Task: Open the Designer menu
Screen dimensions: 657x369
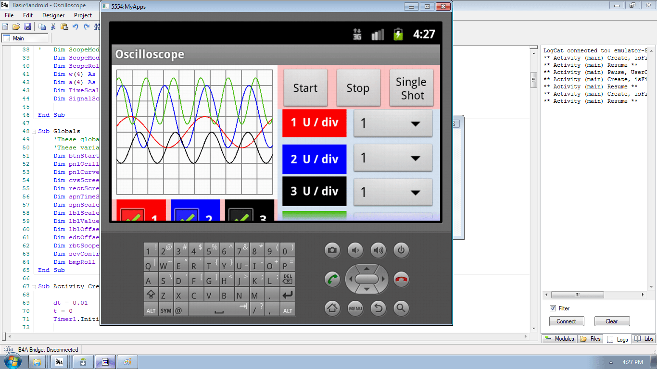Action: coord(53,15)
